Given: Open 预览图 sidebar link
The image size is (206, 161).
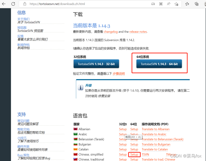Looking at the screenshot, I should pos(22,28).
